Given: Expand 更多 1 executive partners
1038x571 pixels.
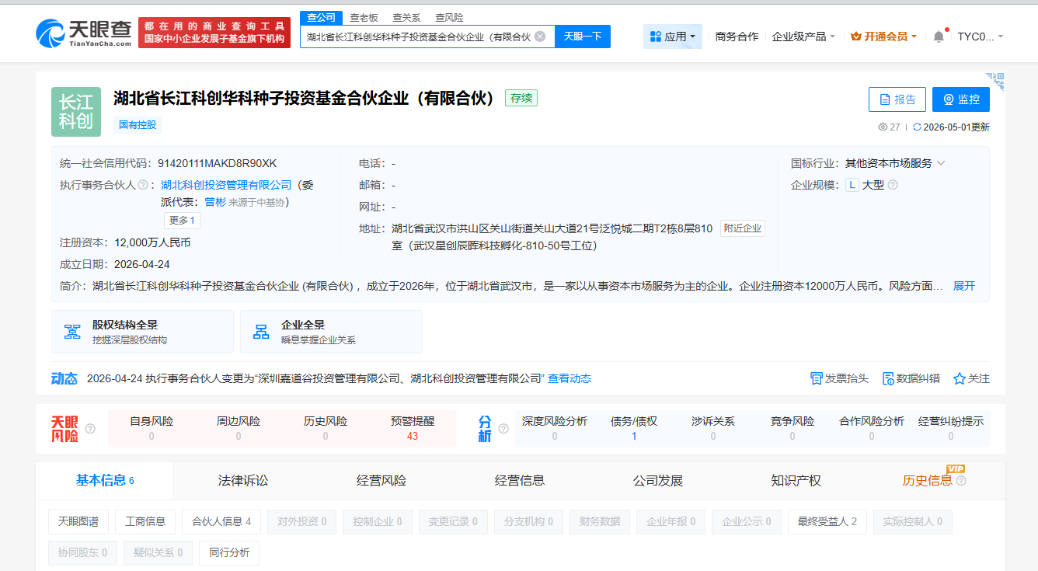Looking at the screenshot, I should click(183, 221).
